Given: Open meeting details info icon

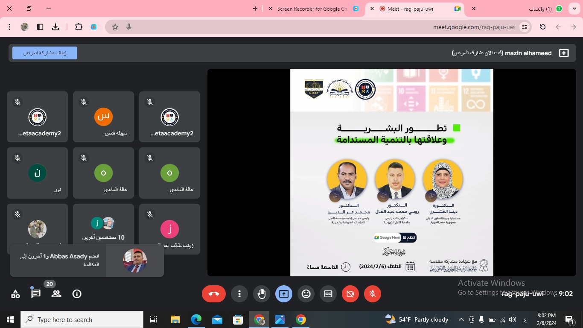Looking at the screenshot, I should tap(77, 294).
